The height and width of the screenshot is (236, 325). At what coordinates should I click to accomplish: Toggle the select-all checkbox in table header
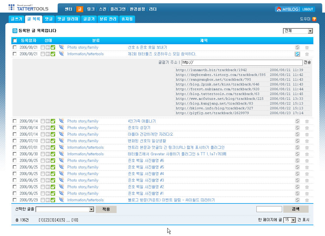15,41
